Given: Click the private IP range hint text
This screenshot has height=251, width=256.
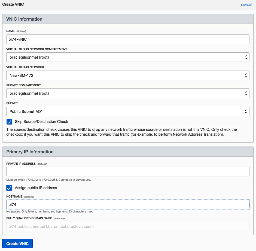Looking at the screenshot, I should (48, 180).
